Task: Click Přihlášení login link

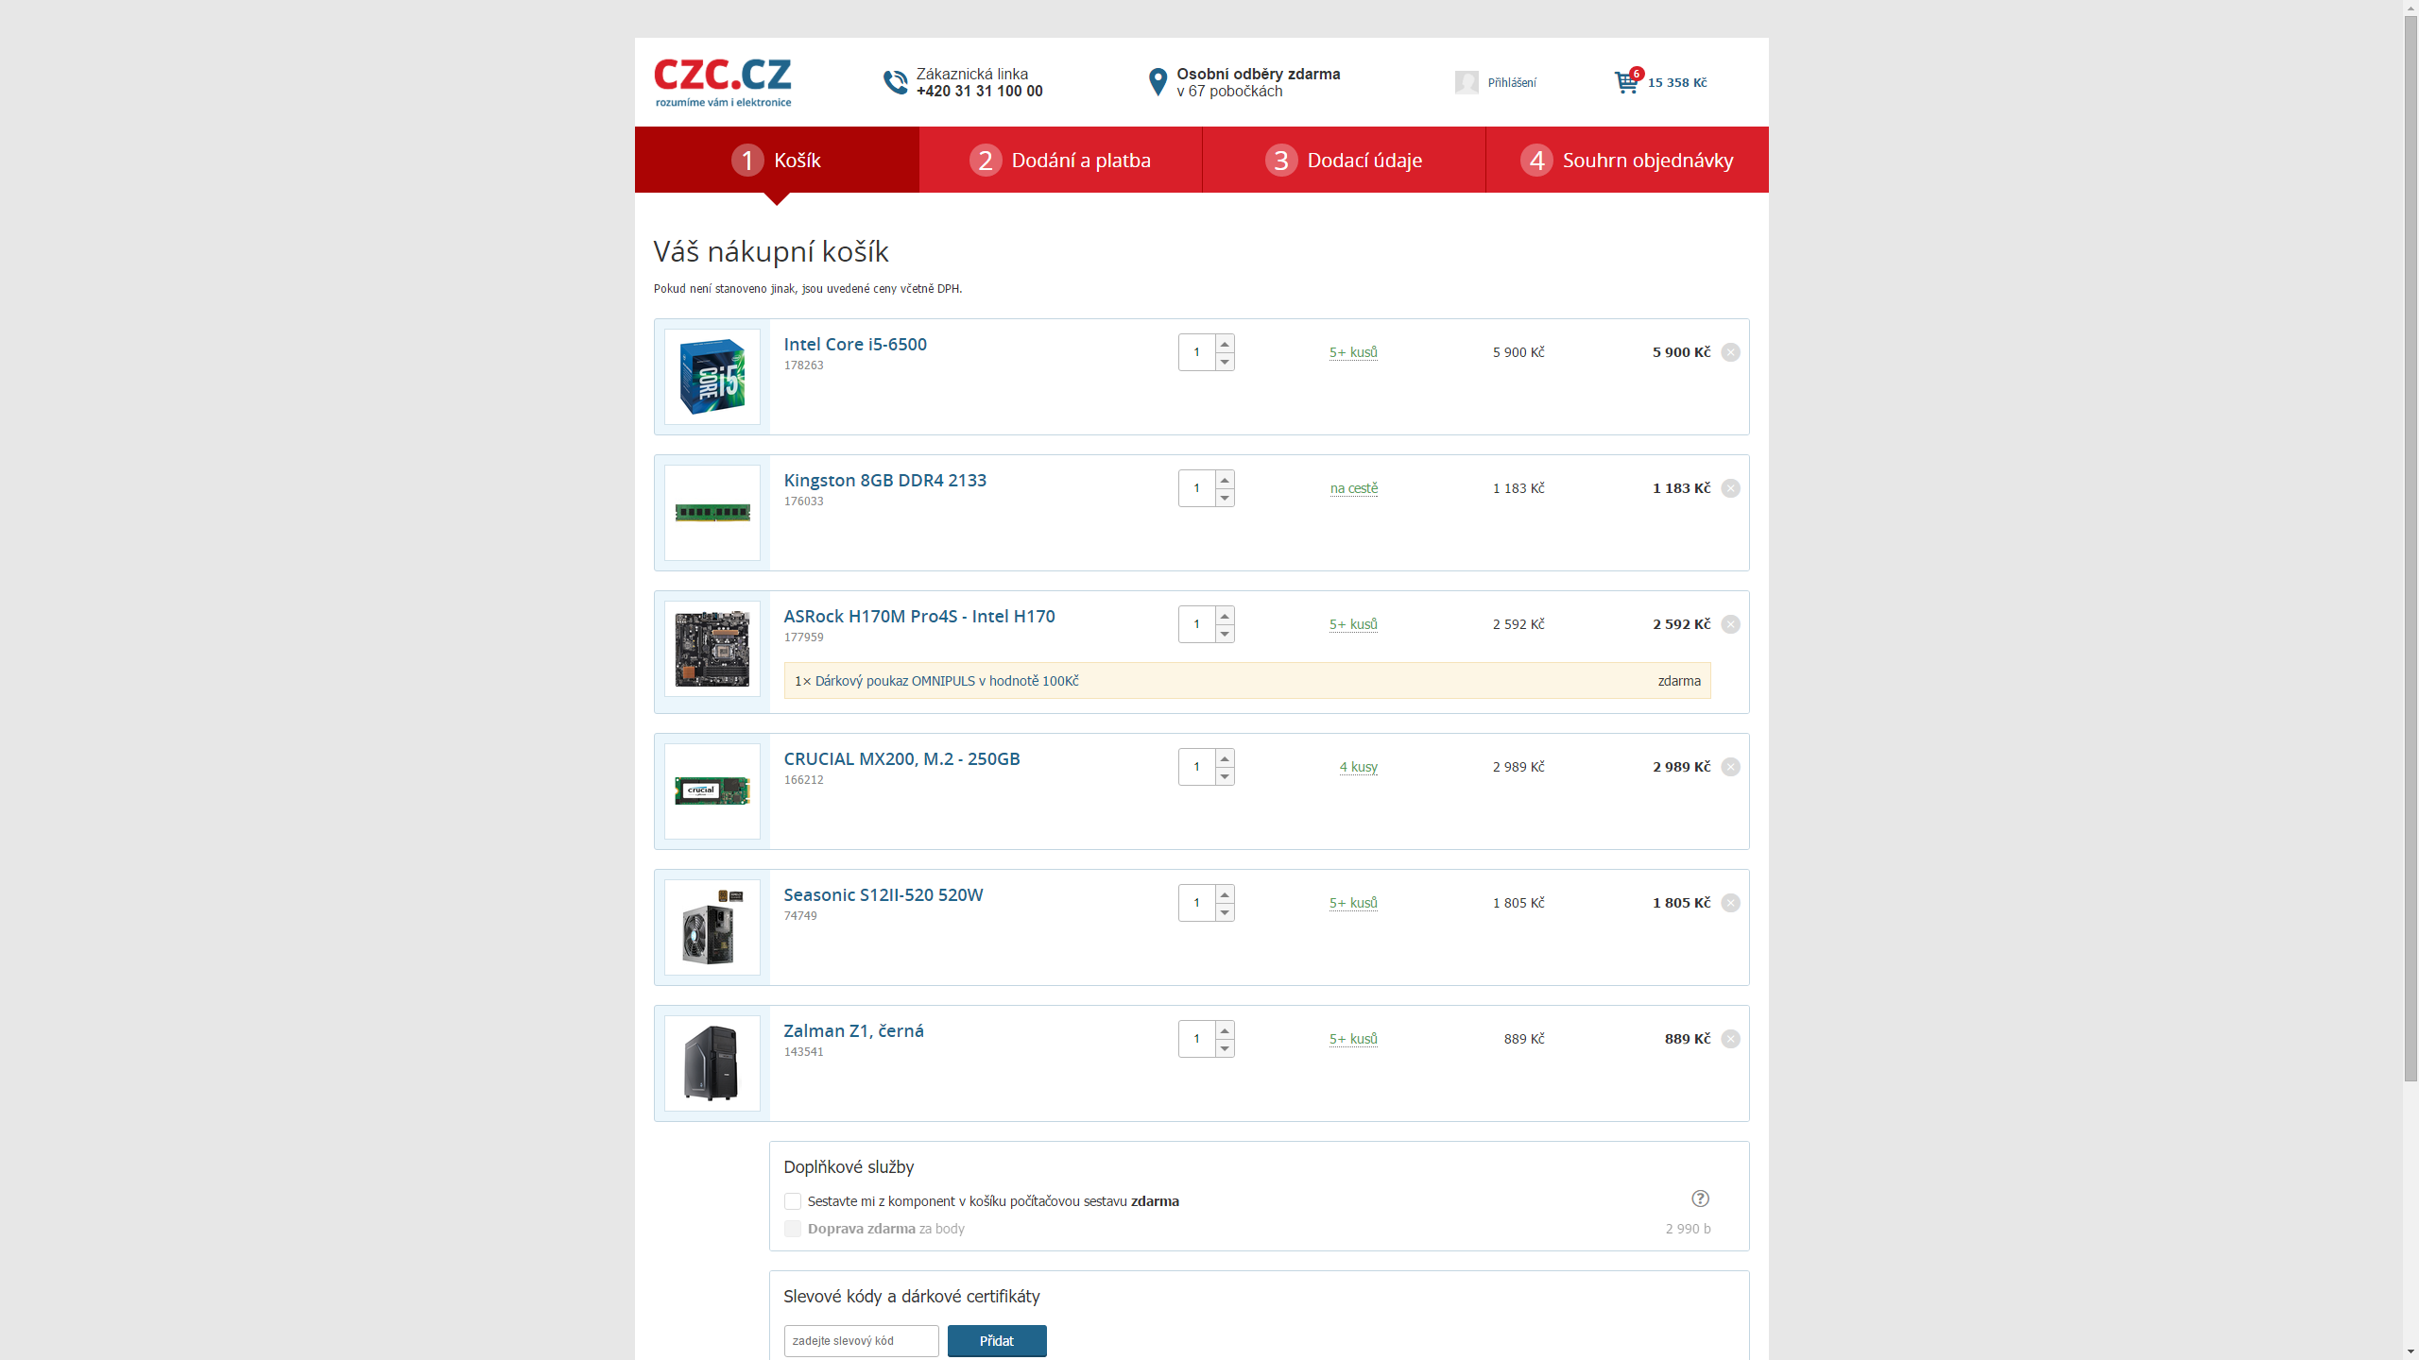Action: (x=1512, y=83)
